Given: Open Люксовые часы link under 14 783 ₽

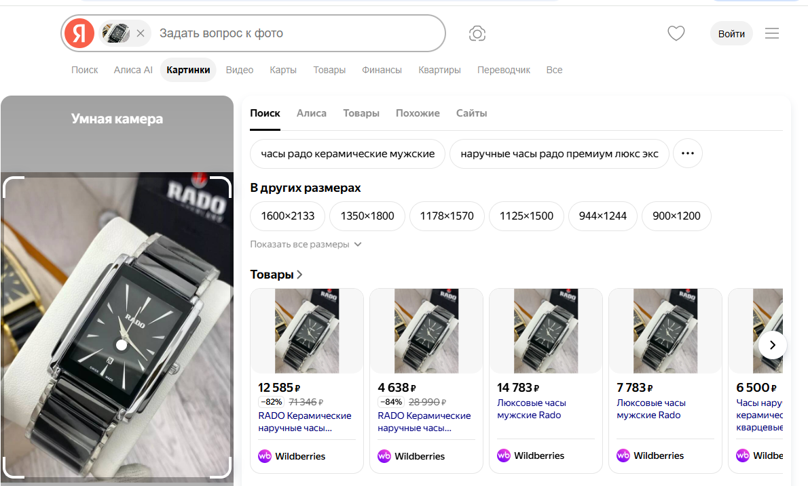Looking at the screenshot, I should 531,409.
